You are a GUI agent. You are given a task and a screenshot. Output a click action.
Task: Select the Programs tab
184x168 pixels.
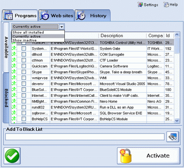tap(20, 16)
